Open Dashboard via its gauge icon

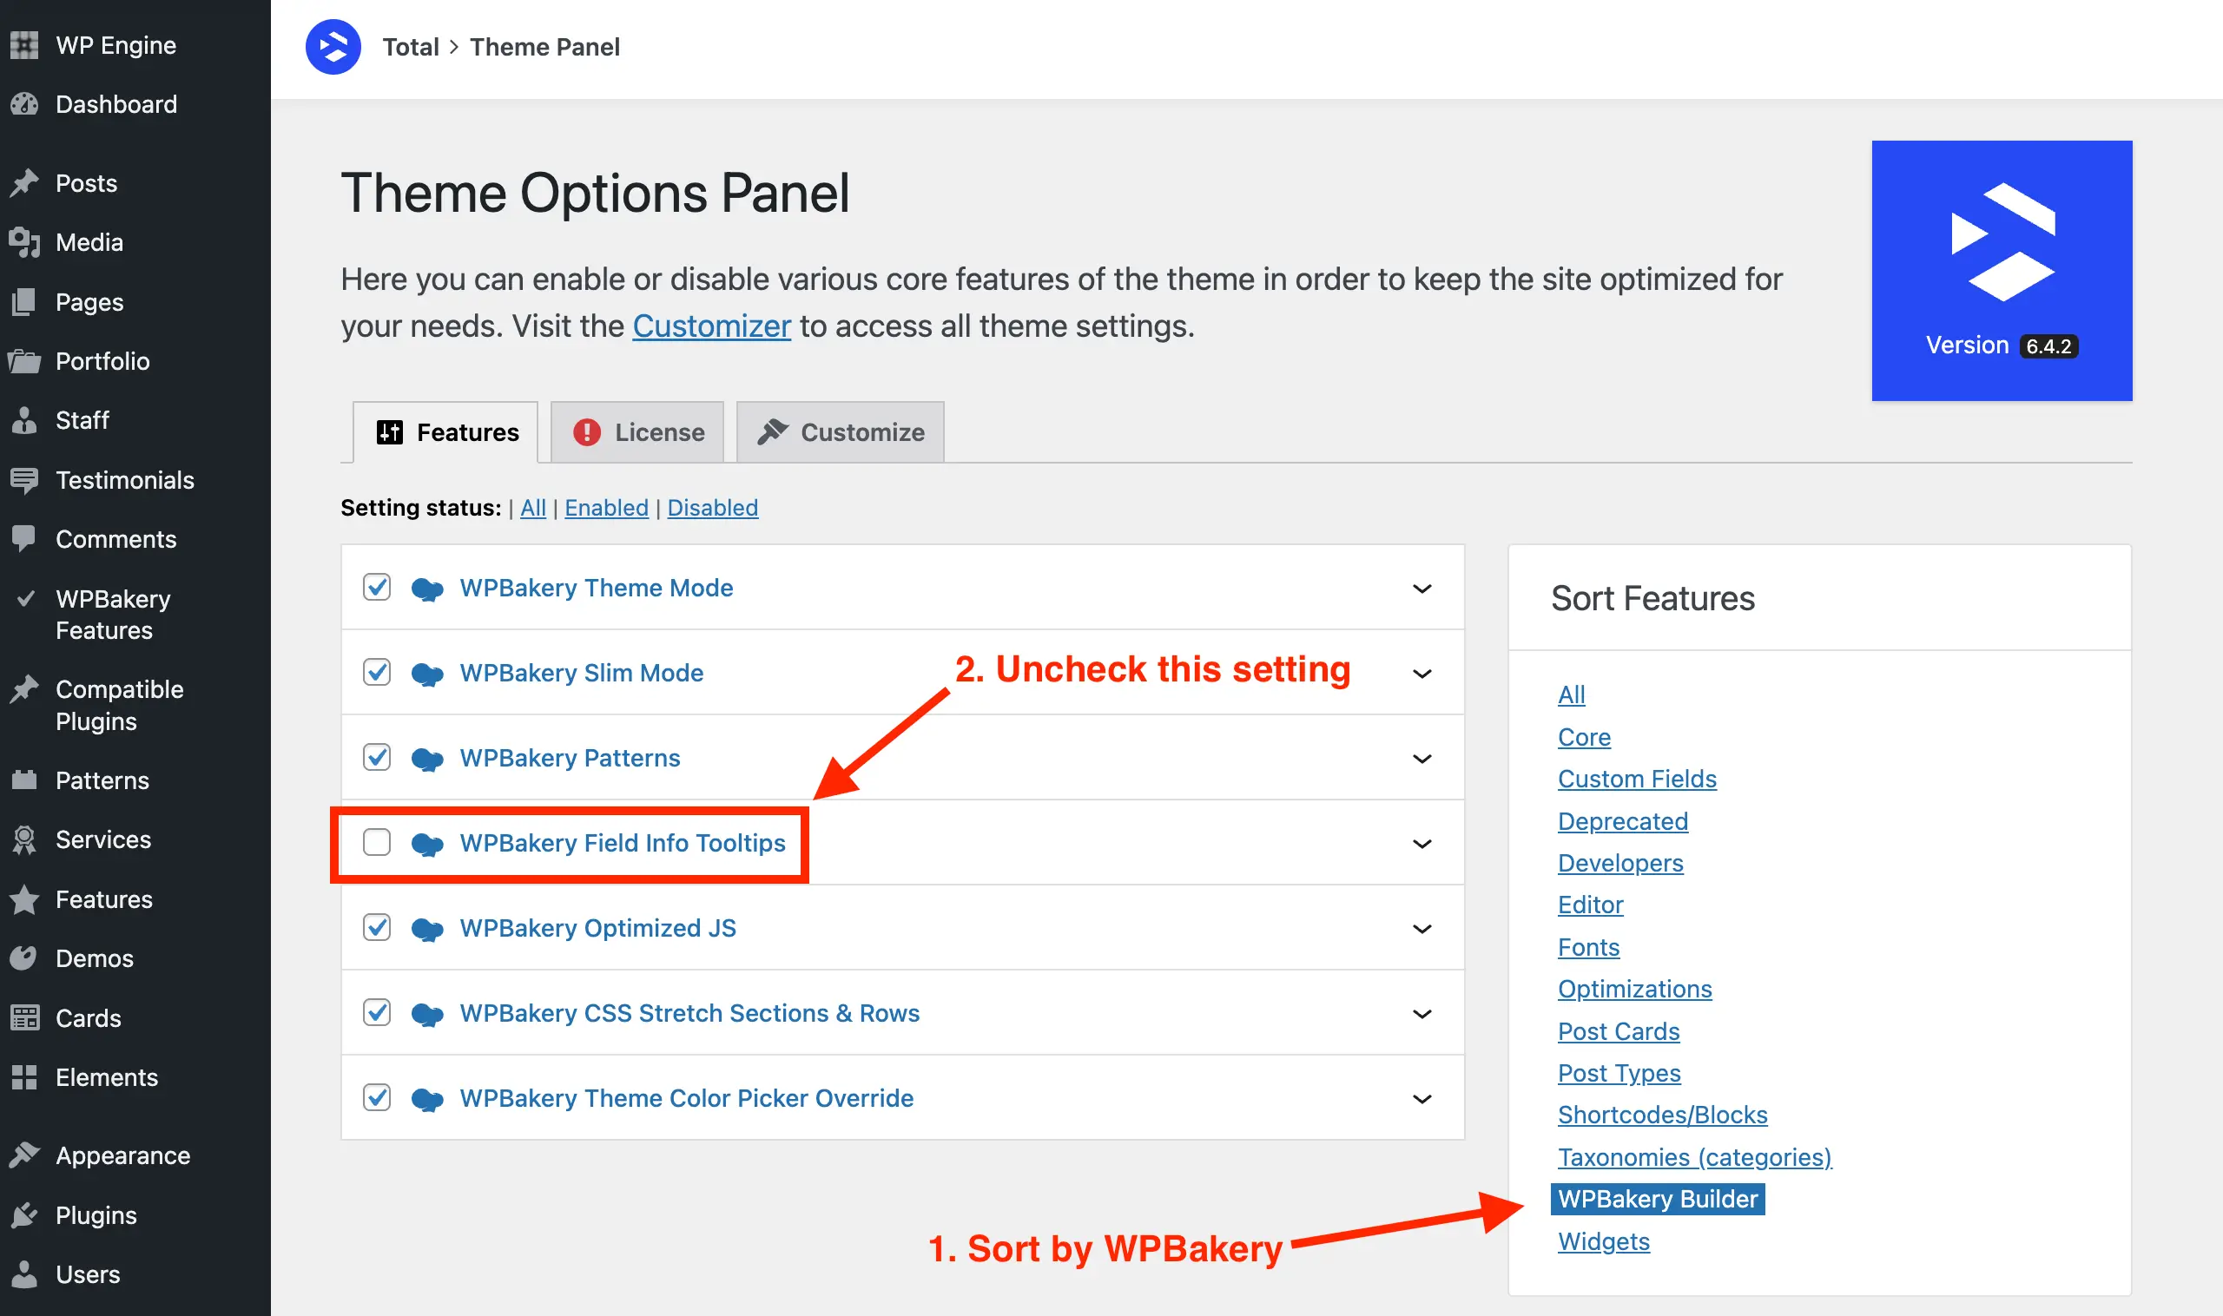pos(25,105)
